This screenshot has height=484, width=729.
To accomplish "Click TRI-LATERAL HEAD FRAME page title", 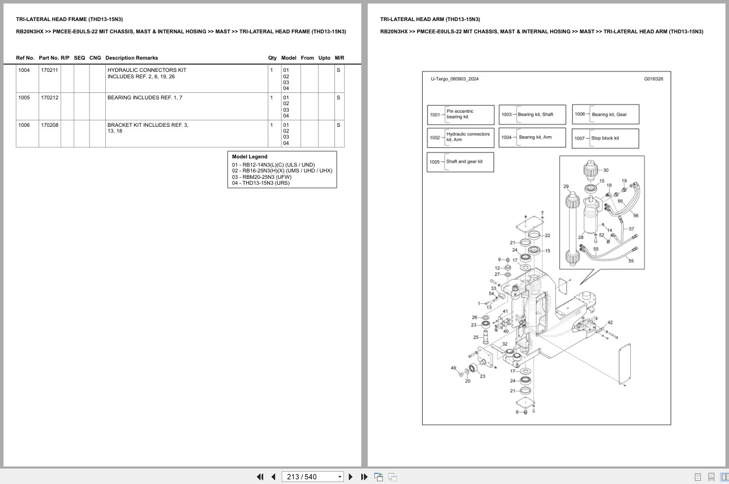I will click(70, 19).
